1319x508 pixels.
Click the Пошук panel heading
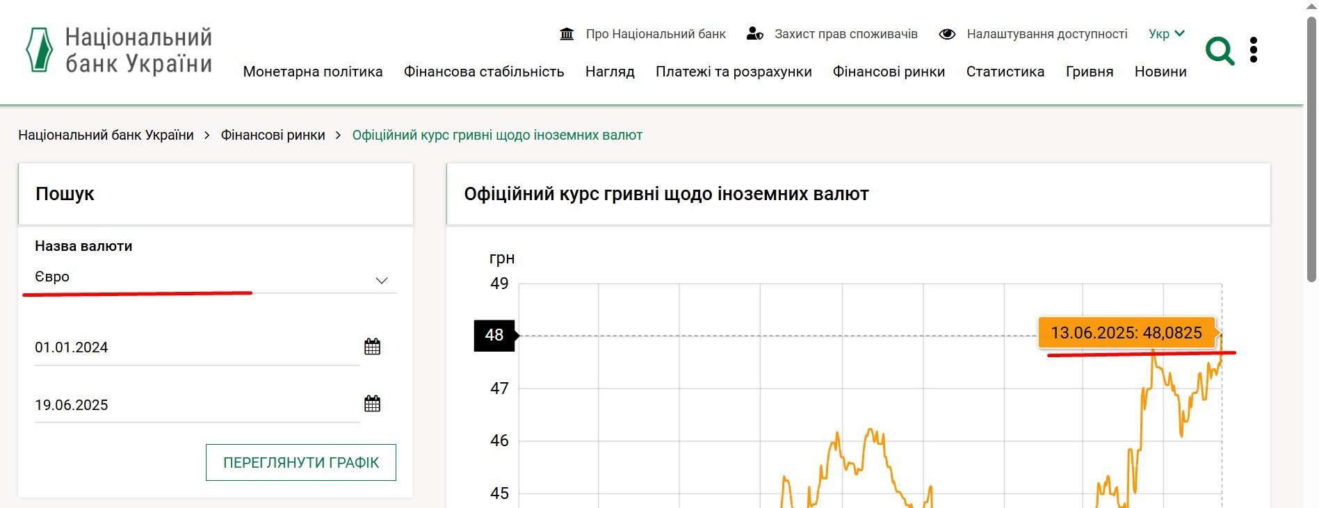tap(65, 194)
